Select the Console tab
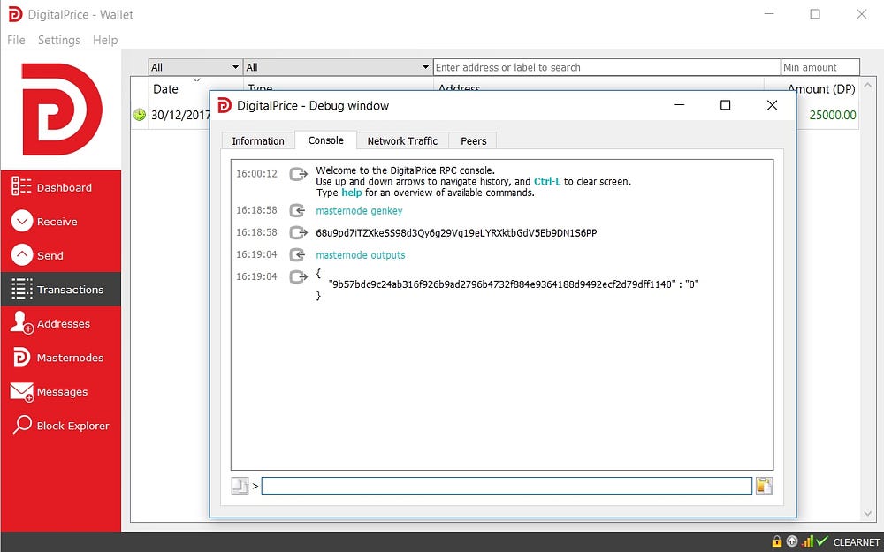The width and height of the screenshot is (884, 552). coord(326,140)
